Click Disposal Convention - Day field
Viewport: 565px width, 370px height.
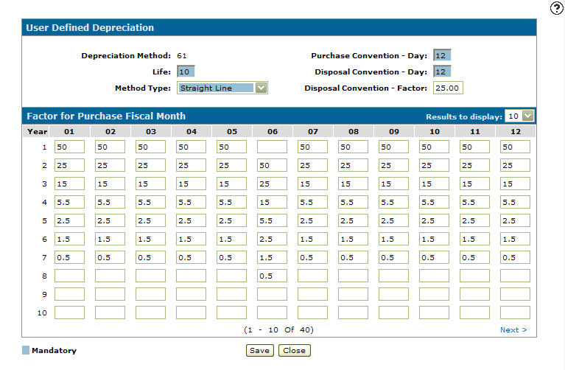point(442,71)
